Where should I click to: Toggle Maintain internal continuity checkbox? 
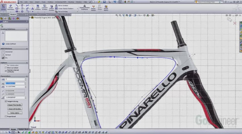tap(6, 71)
